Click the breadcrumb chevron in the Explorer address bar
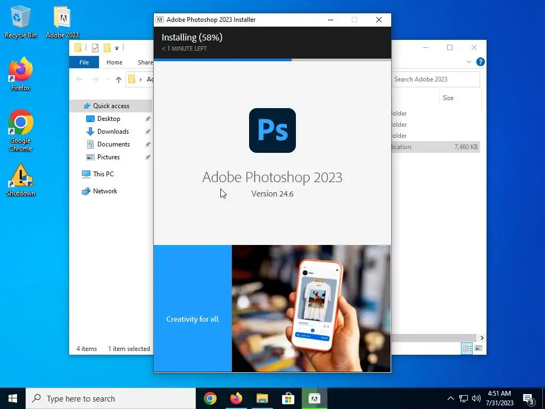 tap(141, 80)
